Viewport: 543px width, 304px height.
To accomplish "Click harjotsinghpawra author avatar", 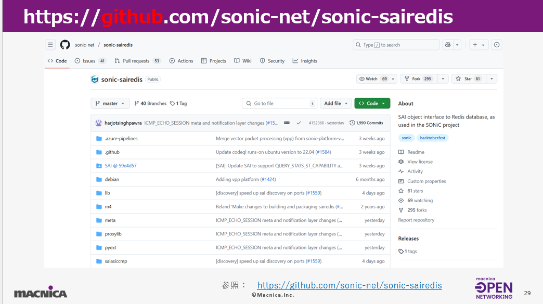I will (x=99, y=123).
